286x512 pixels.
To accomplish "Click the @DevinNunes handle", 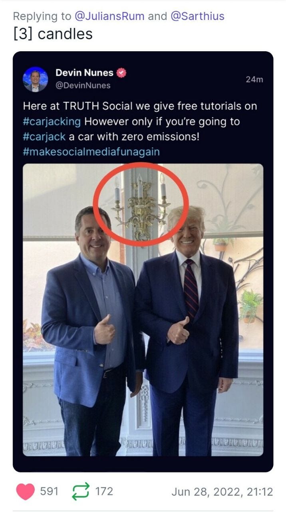I will click(83, 86).
